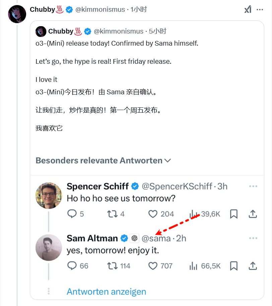
Task: Retweet Spencer Schiff's tweet
Action: click(x=112, y=214)
